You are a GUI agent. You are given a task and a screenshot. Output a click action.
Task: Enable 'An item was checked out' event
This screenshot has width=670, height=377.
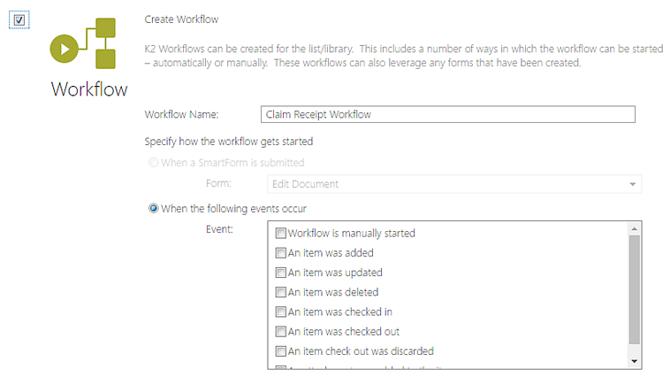tap(281, 332)
